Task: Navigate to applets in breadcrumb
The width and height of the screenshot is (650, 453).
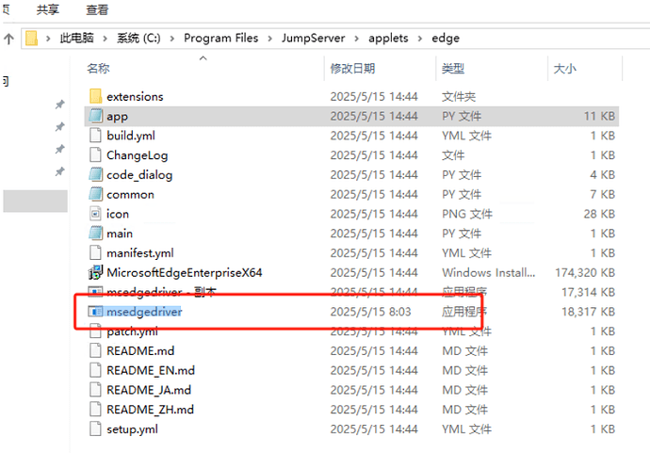Action: click(x=388, y=38)
